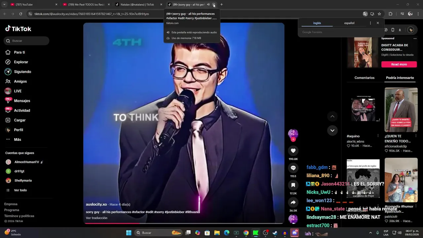This screenshot has width=423, height=238.
Task: Close the Google Translate popup
Action: [378, 23]
